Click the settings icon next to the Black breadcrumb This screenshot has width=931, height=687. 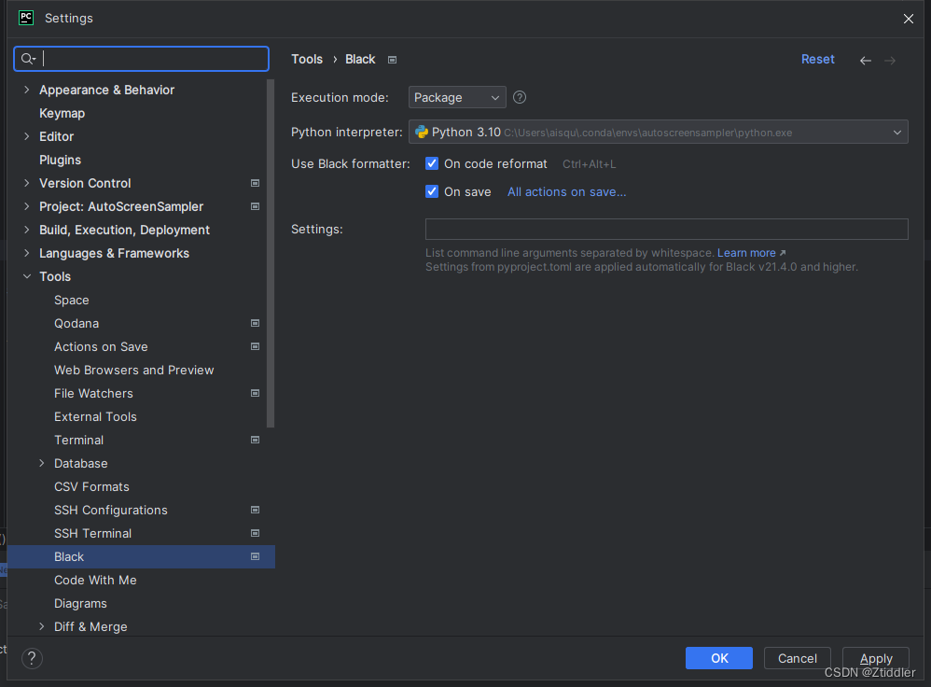click(x=392, y=59)
